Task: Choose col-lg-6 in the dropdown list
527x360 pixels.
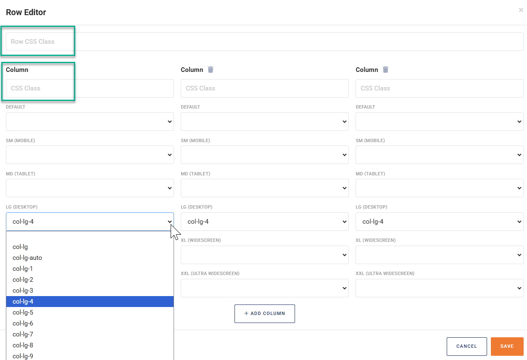Action: (x=23, y=323)
